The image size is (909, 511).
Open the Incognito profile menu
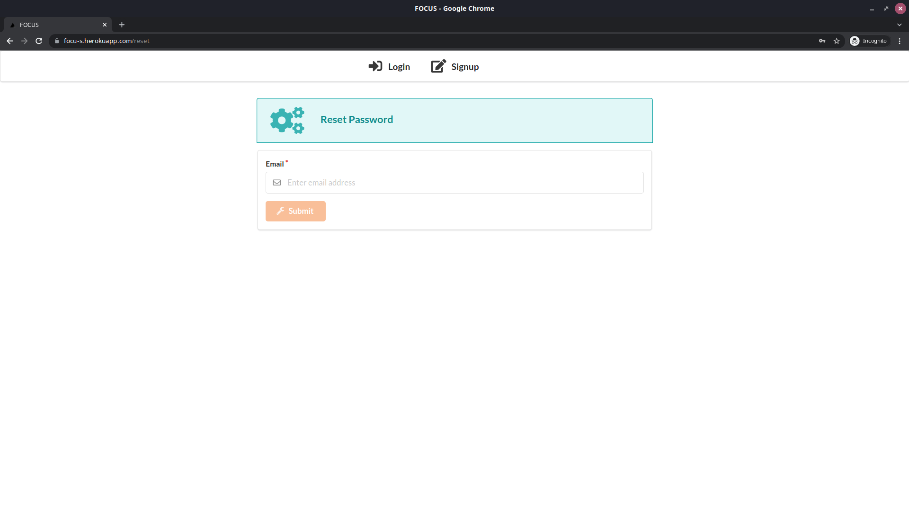(869, 41)
